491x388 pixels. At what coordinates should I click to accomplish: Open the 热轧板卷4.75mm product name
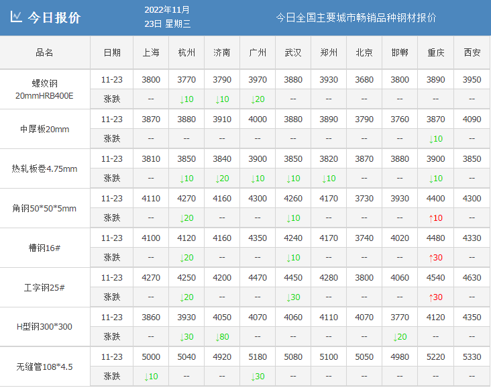(45, 168)
